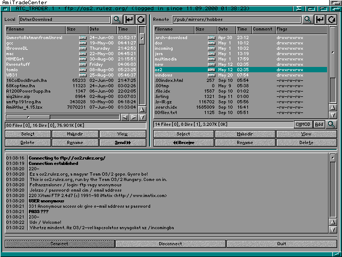The width and height of the screenshot is (342, 257).
Task: Click the magnifier icon beside Add button
Action: (x=332, y=124)
